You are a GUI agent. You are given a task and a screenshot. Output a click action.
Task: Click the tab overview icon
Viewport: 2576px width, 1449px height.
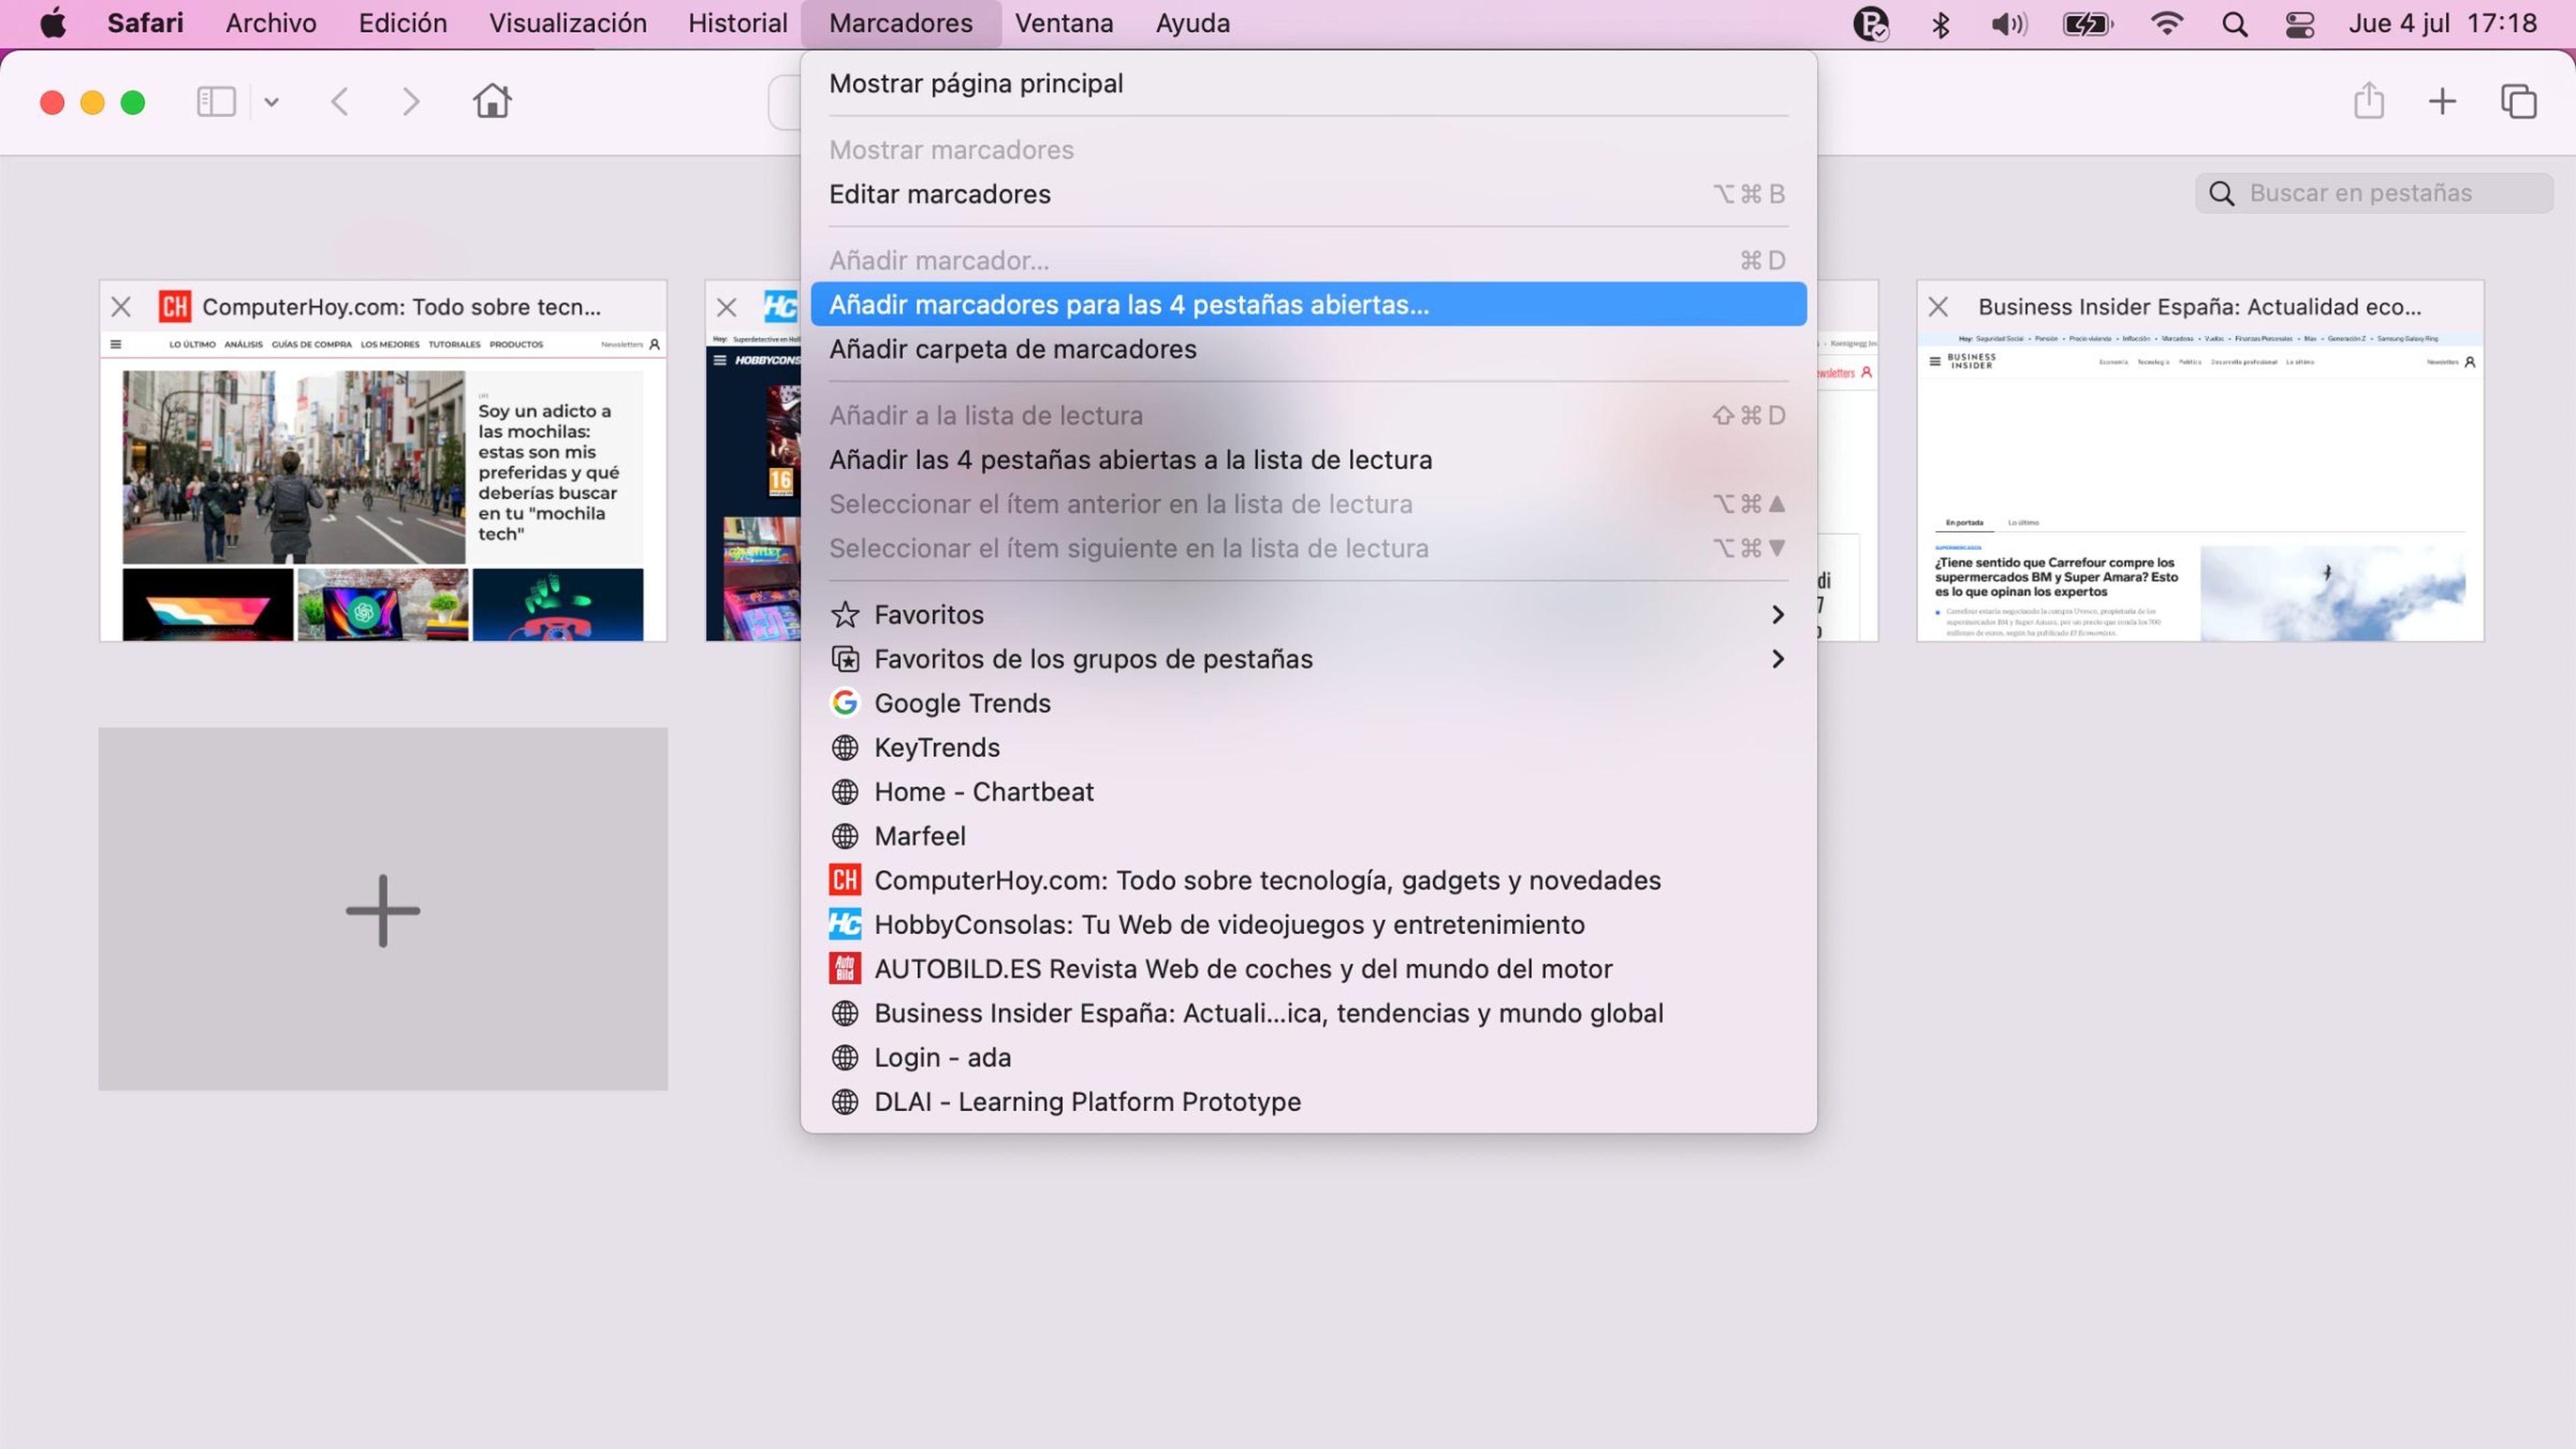[2518, 101]
